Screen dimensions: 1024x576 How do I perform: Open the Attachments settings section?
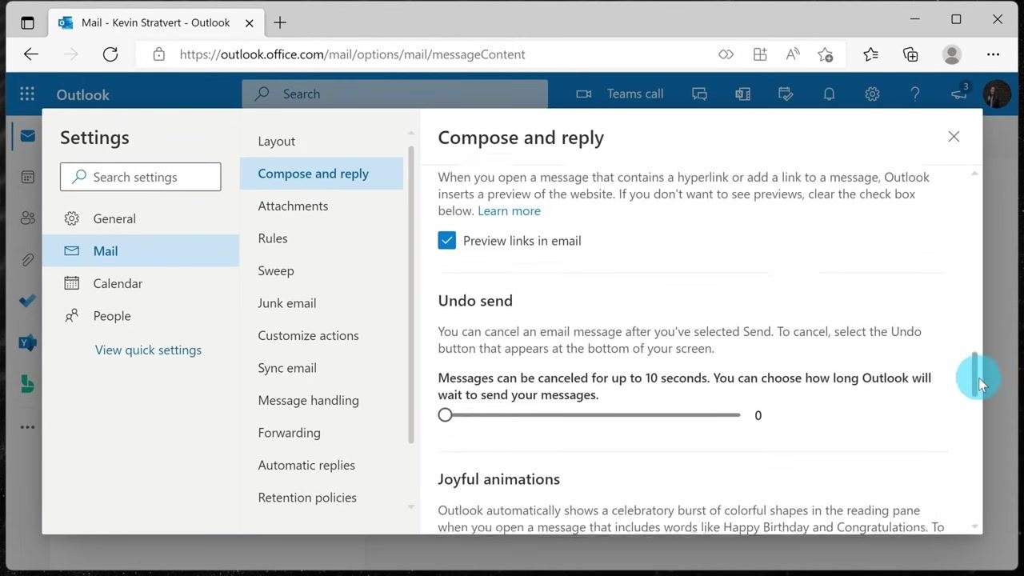click(322, 206)
